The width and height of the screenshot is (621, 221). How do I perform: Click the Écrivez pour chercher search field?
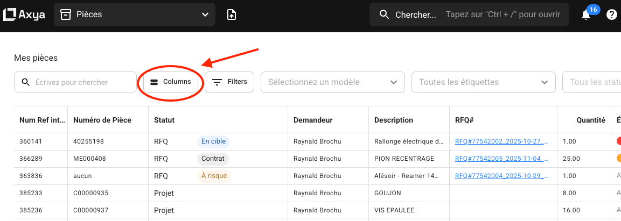pyautogui.click(x=81, y=82)
